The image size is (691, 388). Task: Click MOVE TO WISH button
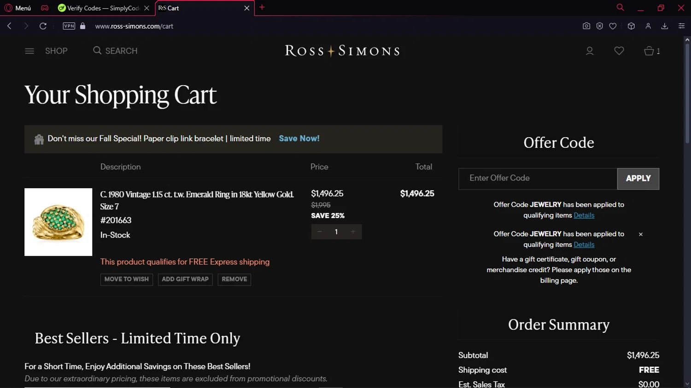click(x=127, y=279)
